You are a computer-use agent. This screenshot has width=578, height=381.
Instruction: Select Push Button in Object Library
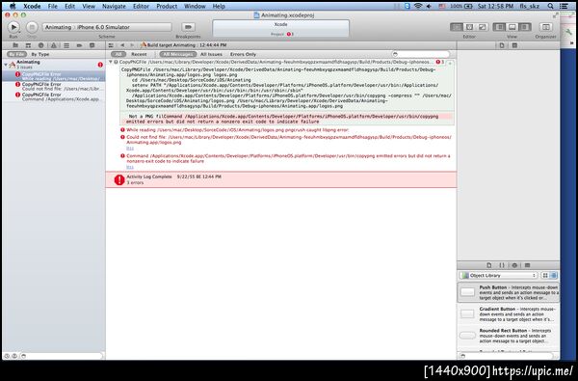point(509,292)
